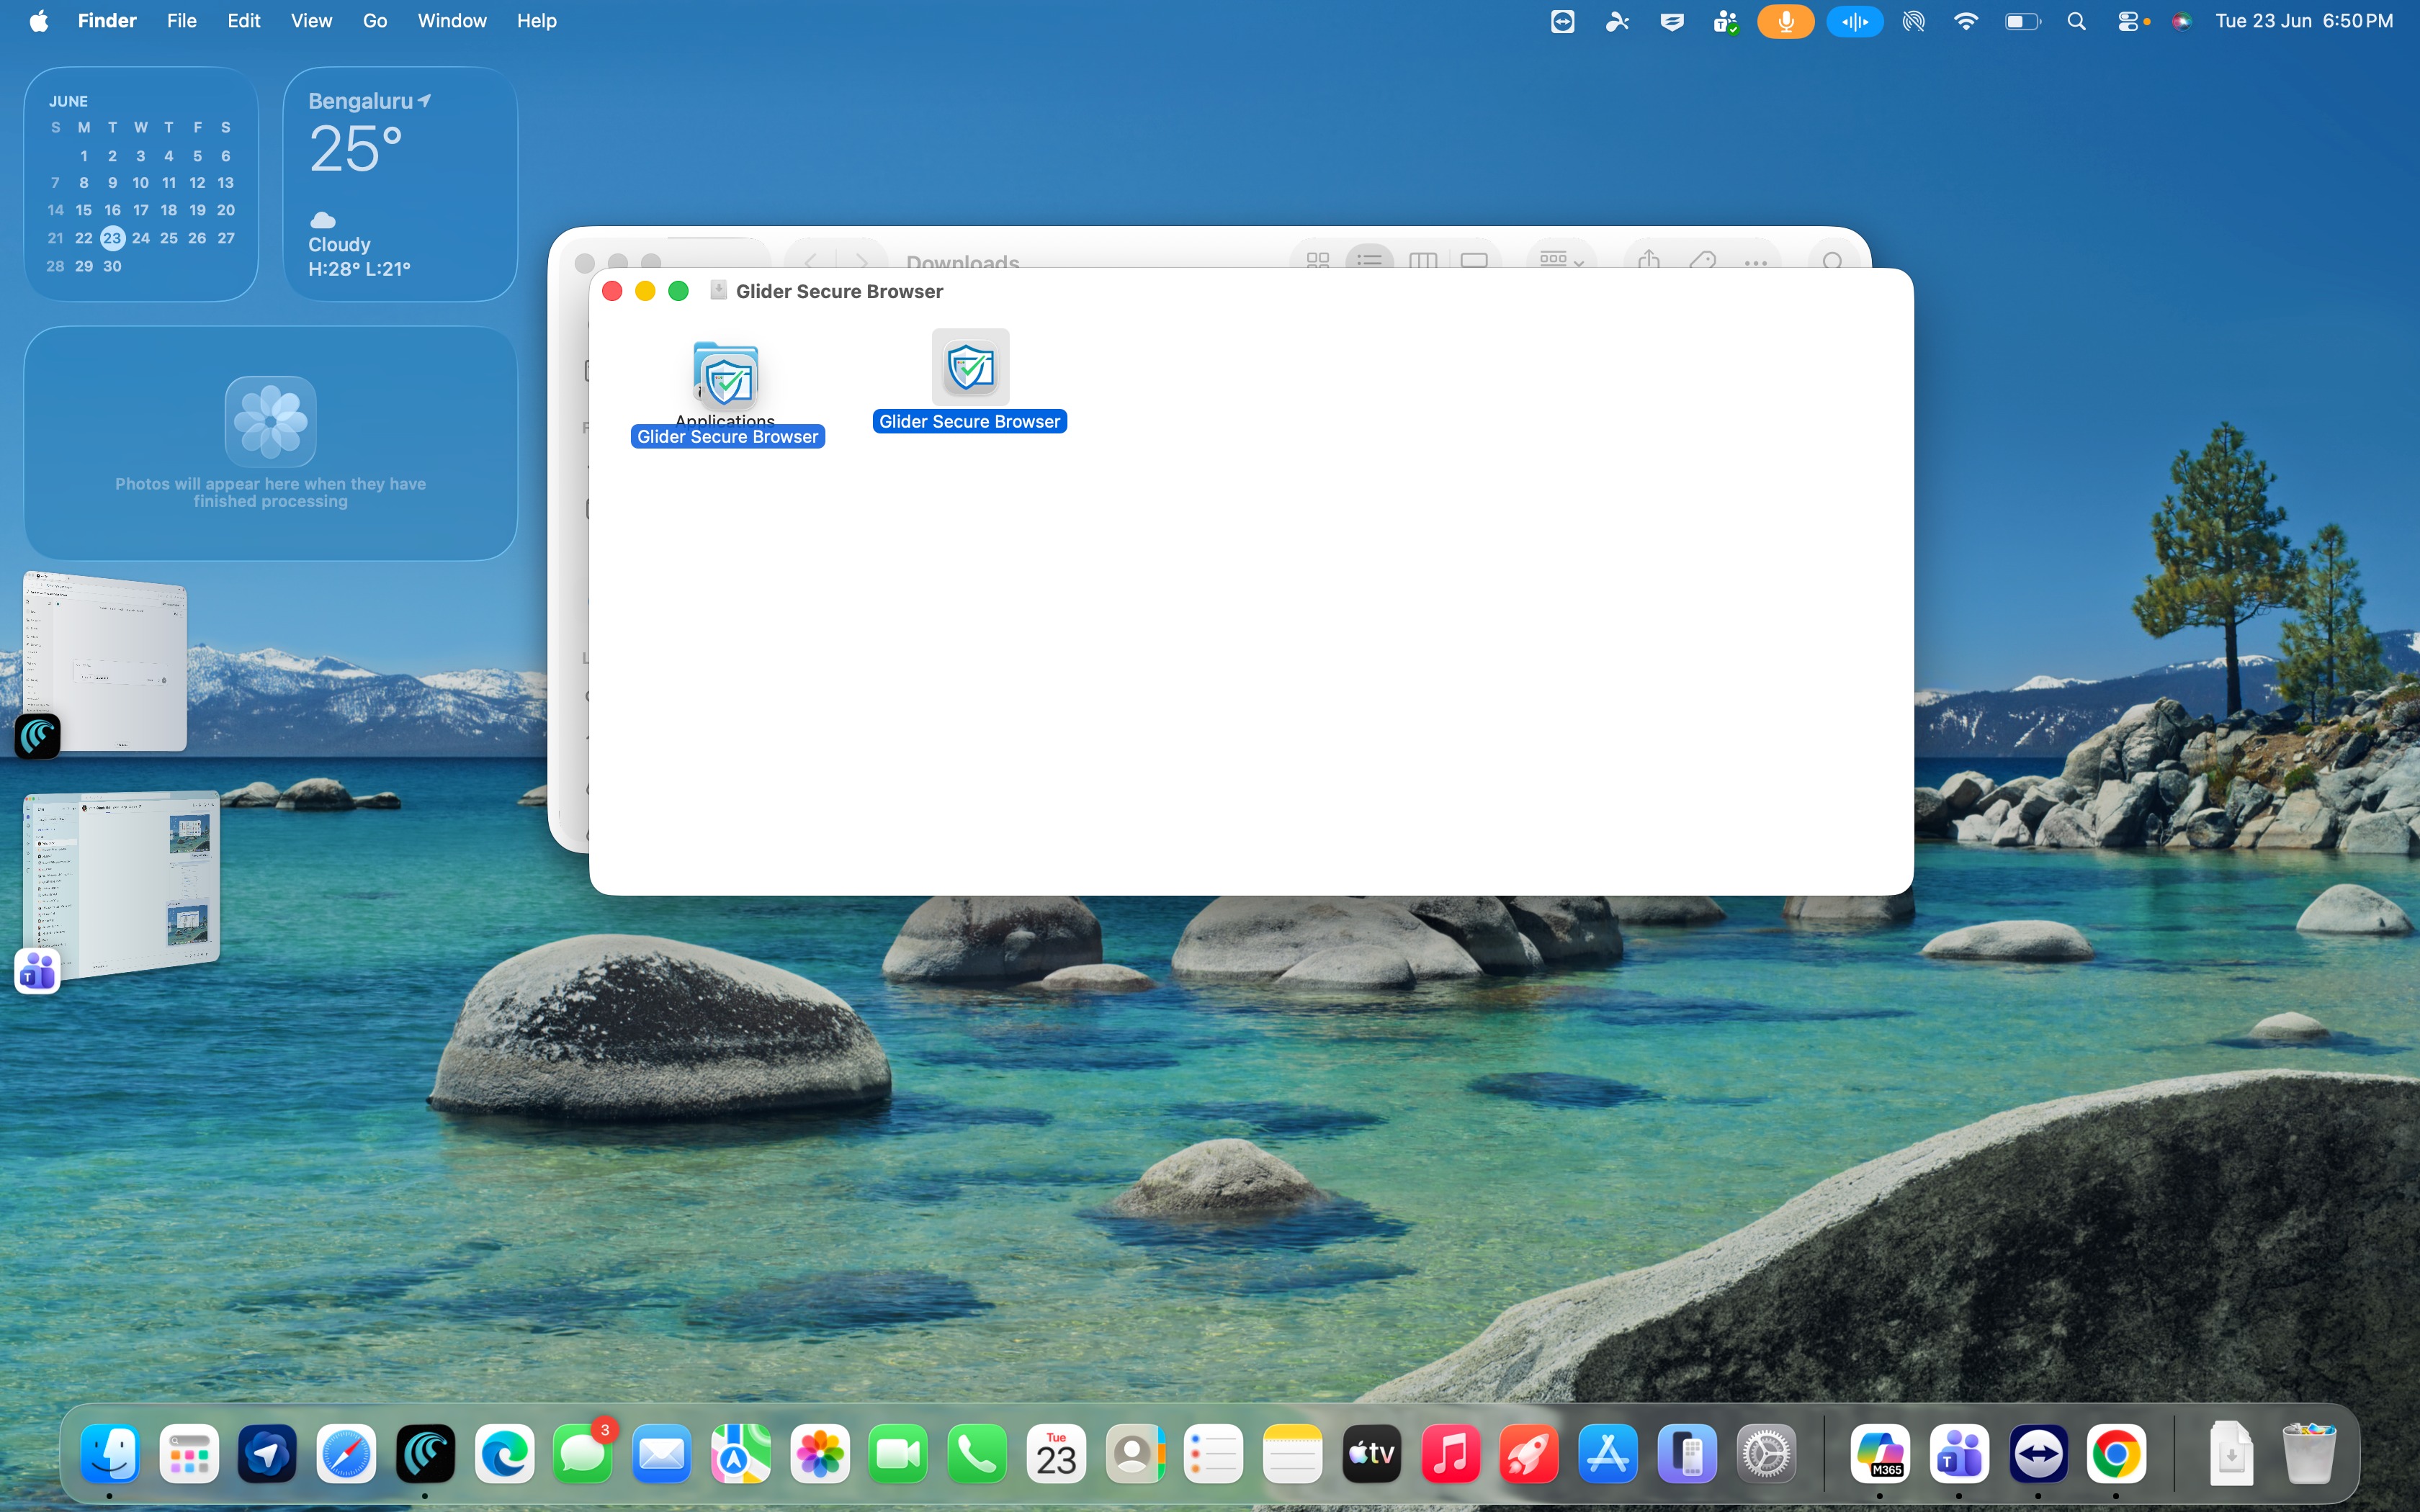The height and width of the screenshot is (1512, 2420).
Task: Open Maps from the Dock
Action: pos(741,1454)
